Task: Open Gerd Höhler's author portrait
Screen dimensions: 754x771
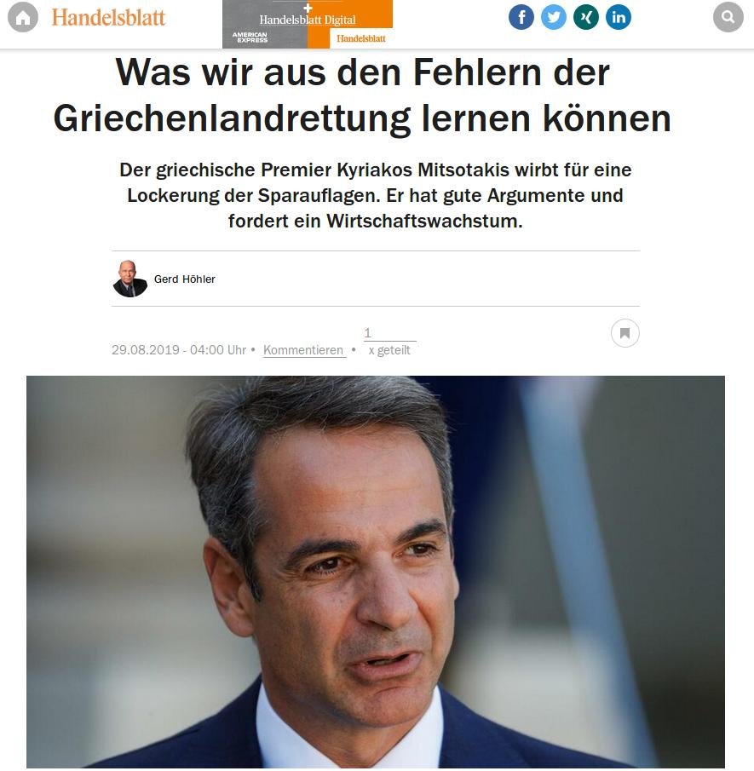Action: pyautogui.click(x=130, y=279)
